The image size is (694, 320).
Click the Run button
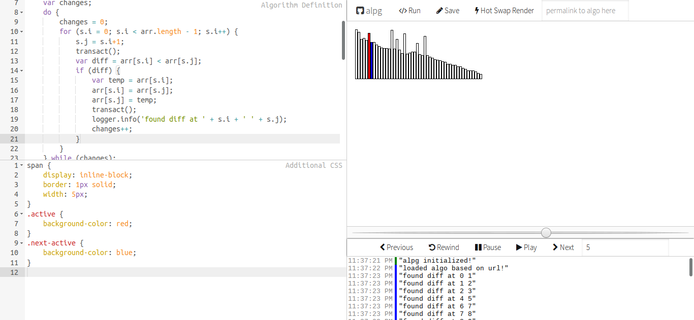[x=409, y=11]
